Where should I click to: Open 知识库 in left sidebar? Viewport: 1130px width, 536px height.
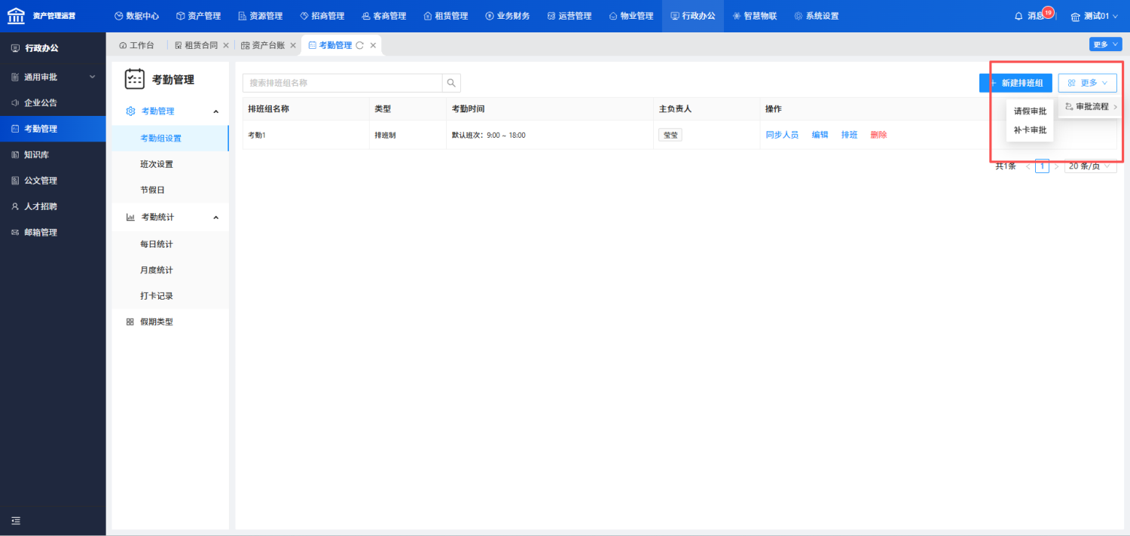point(53,154)
